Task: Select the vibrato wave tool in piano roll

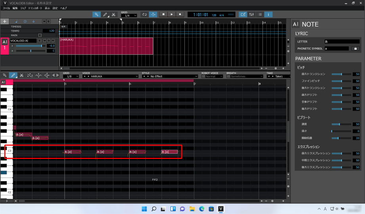Action: [38, 75]
